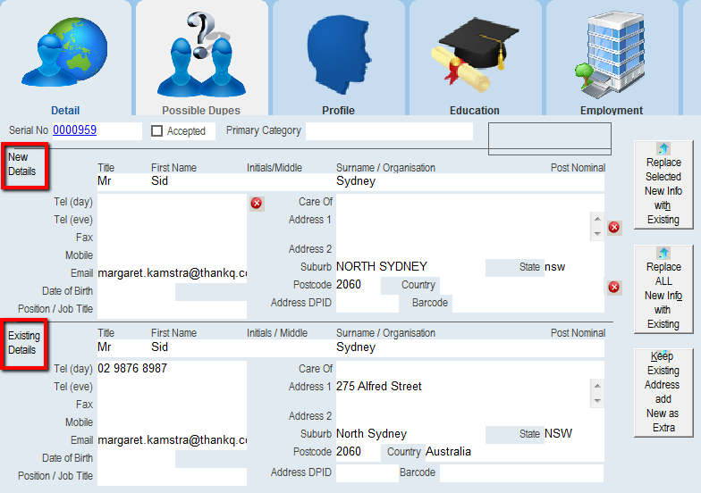The height and width of the screenshot is (493, 701).
Task: Click red X beside new Tel (day)
Action: pos(257,204)
